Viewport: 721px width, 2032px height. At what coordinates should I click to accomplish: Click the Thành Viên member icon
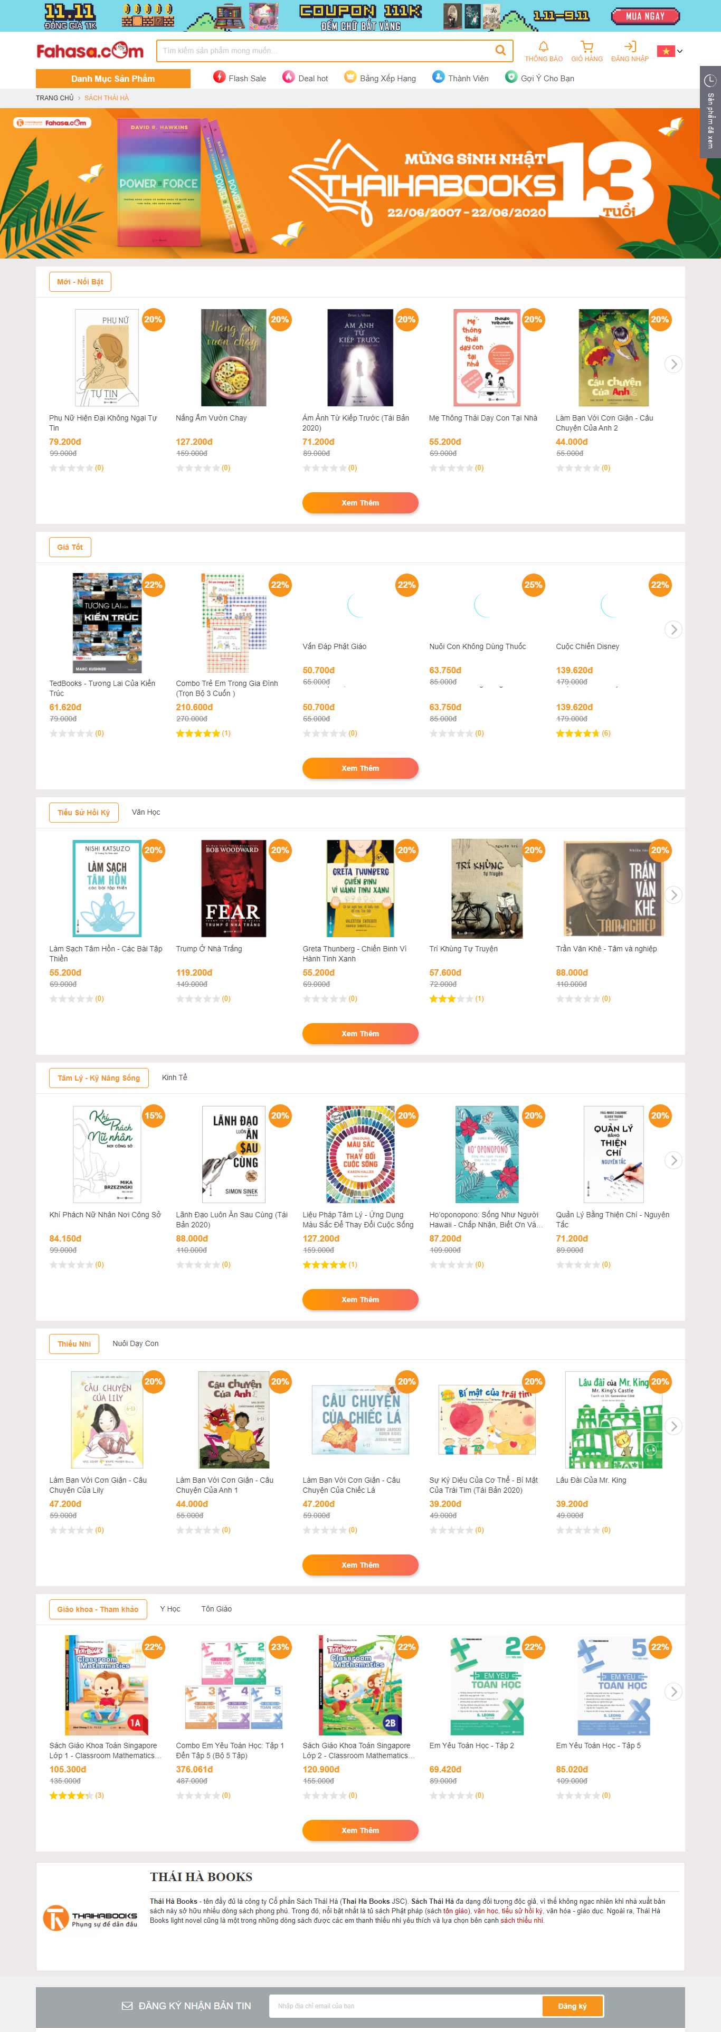click(x=439, y=78)
